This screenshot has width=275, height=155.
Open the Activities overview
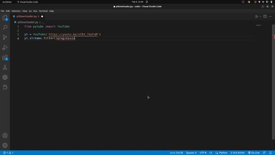tap(7, 2)
